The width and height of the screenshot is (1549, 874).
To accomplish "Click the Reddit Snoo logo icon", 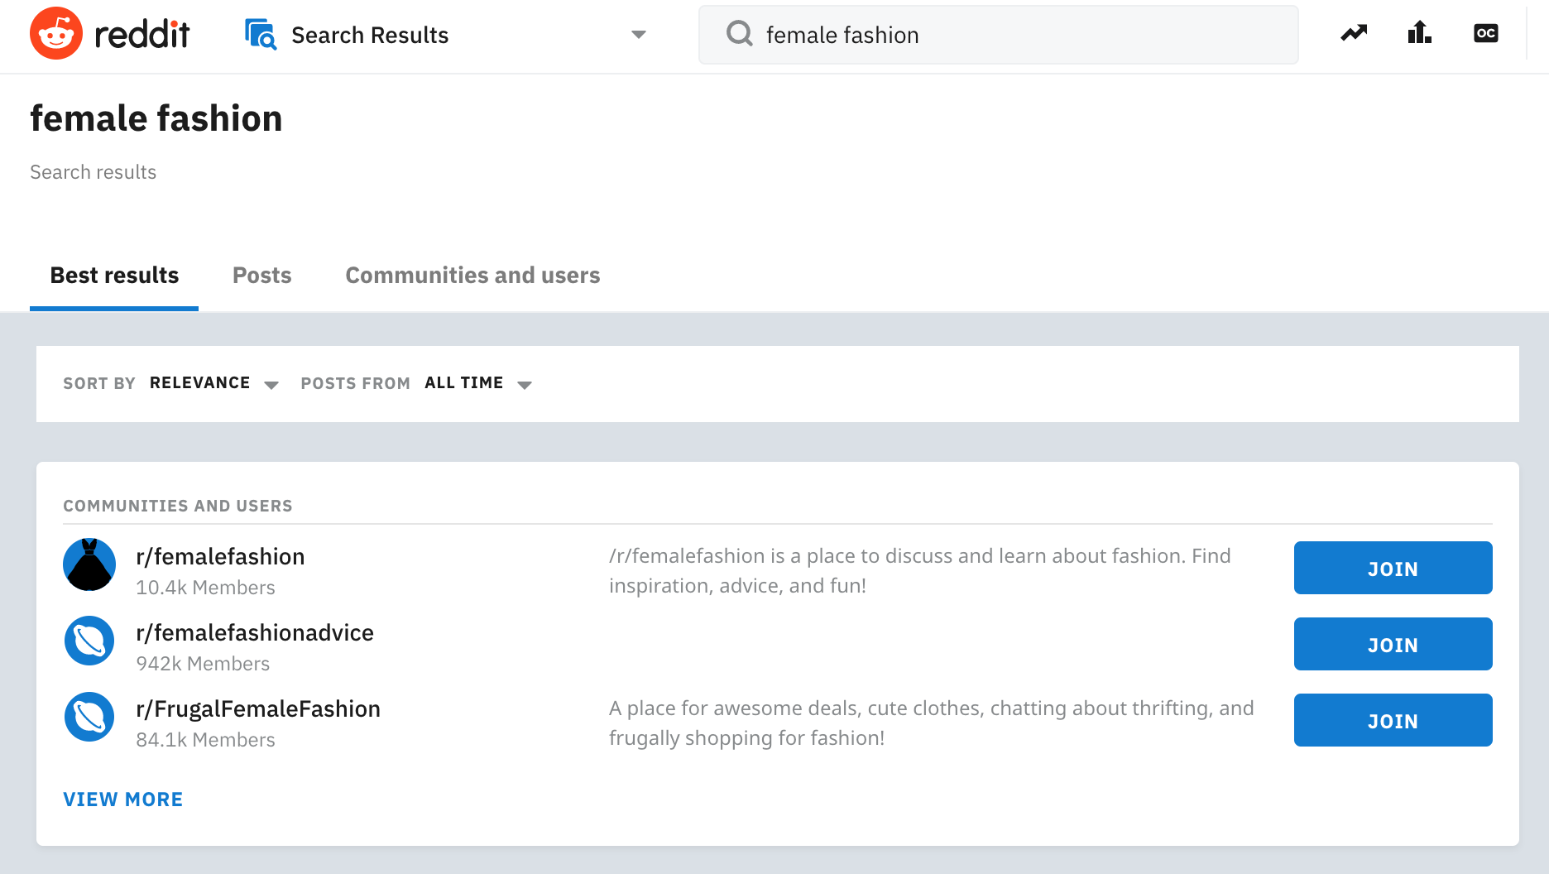I will [56, 34].
